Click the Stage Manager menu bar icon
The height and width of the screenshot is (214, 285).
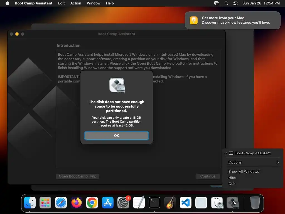(x=217, y=3)
